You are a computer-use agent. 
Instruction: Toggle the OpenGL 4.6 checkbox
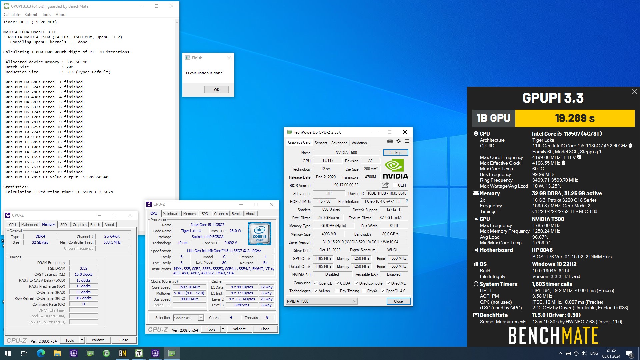click(x=383, y=291)
